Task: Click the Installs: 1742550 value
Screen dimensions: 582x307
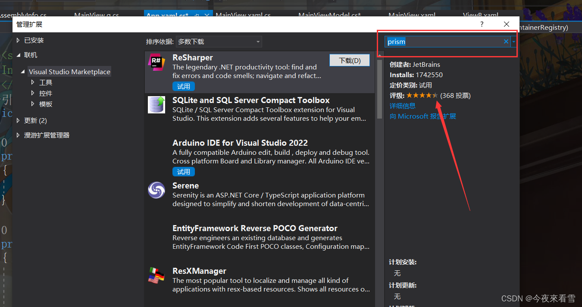Action: coord(429,75)
